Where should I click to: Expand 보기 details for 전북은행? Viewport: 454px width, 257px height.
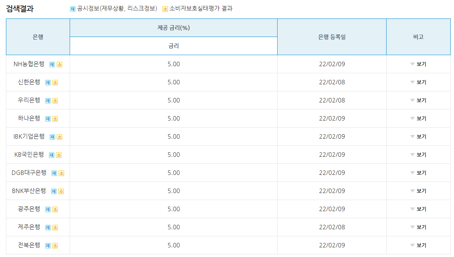click(418, 245)
